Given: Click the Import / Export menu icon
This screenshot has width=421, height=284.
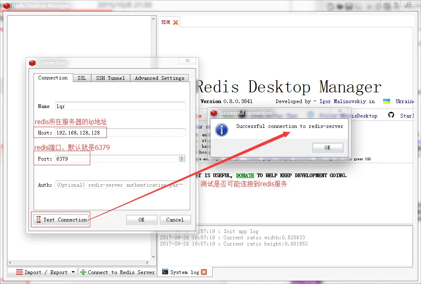Looking at the screenshot, I should pyautogui.click(x=19, y=272).
